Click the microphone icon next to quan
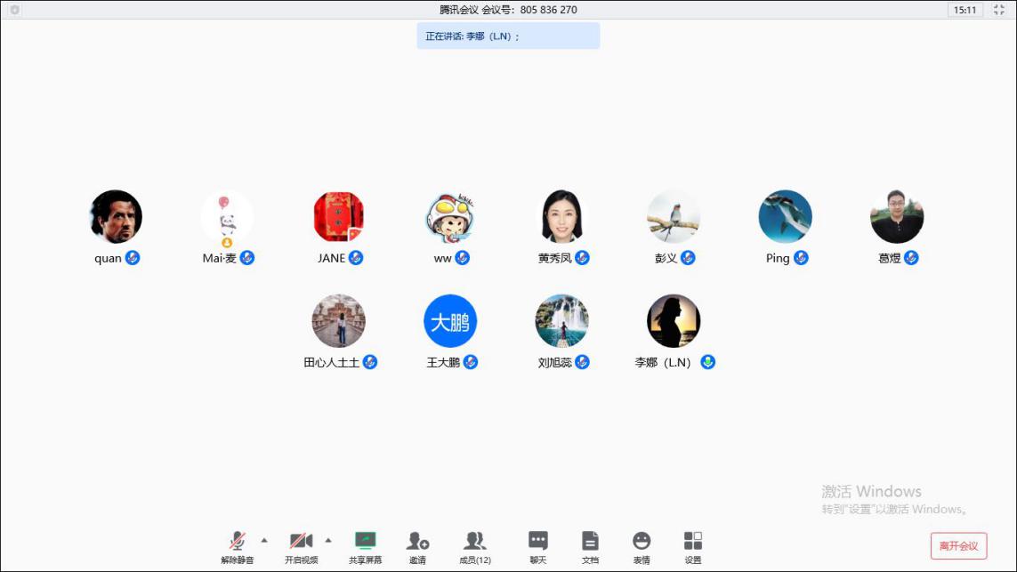Viewport: 1017px width, 572px height. pyautogui.click(x=133, y=258)
